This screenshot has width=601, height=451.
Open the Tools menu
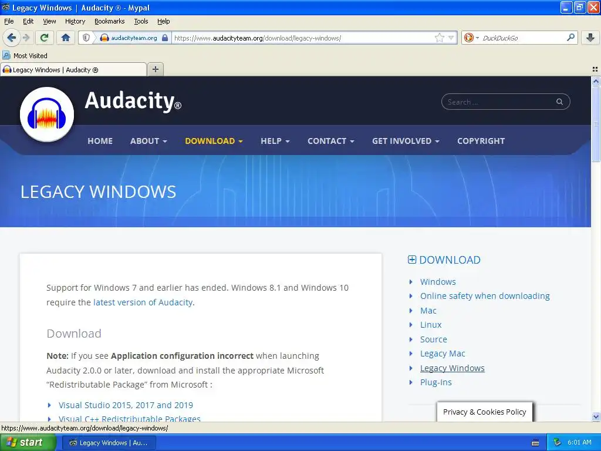(x=141, y=21)
